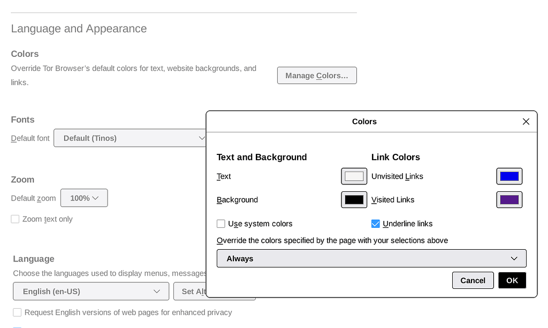Open the Default zoom 100% dropdown
This screenshot has width=548, height=328.
[84, 198]
